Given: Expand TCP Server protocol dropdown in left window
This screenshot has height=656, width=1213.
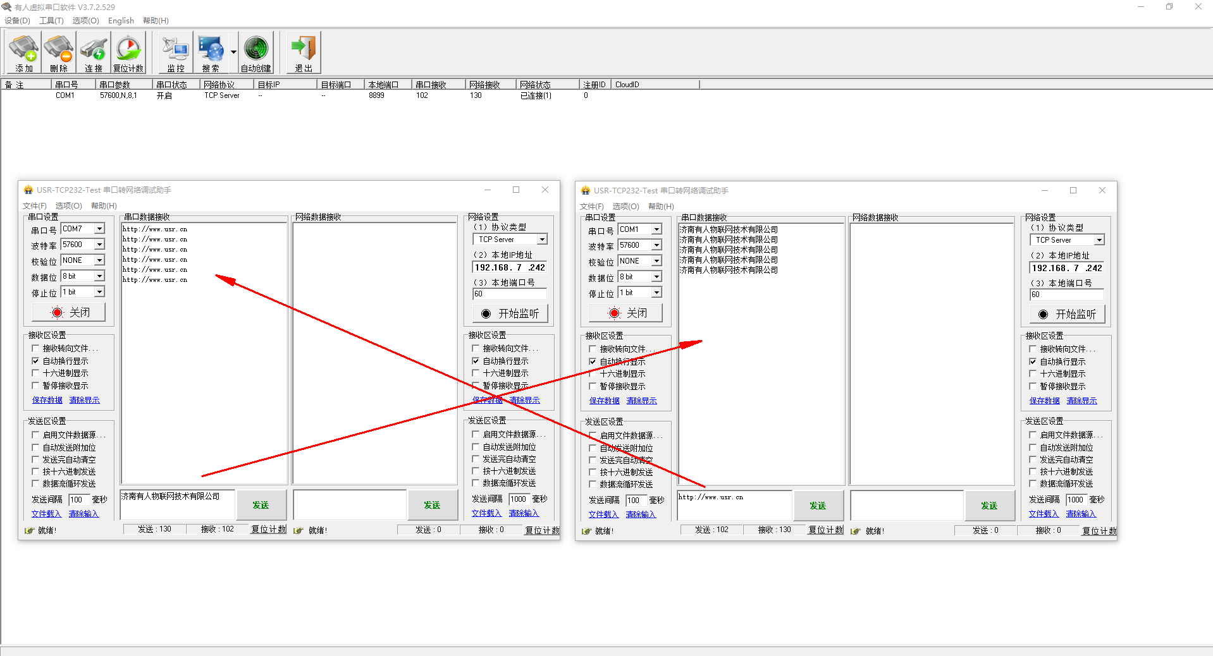Looking at the screenshot, I should tap(542, 240).
